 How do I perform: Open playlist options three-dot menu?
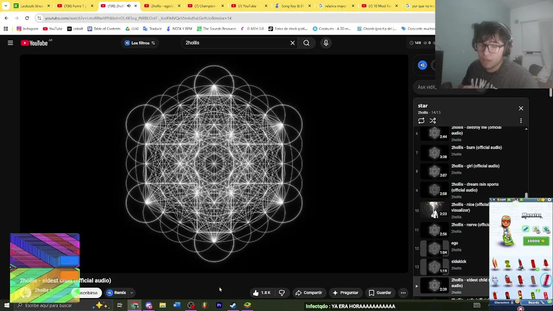click(521, 121)
